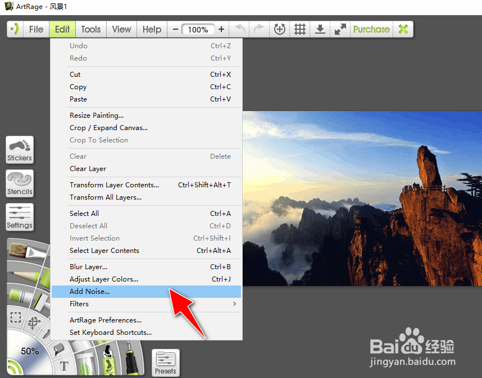Select the selection rectangle tool
The width and height of the screenshot is (482, 378).
click(16, 317)
